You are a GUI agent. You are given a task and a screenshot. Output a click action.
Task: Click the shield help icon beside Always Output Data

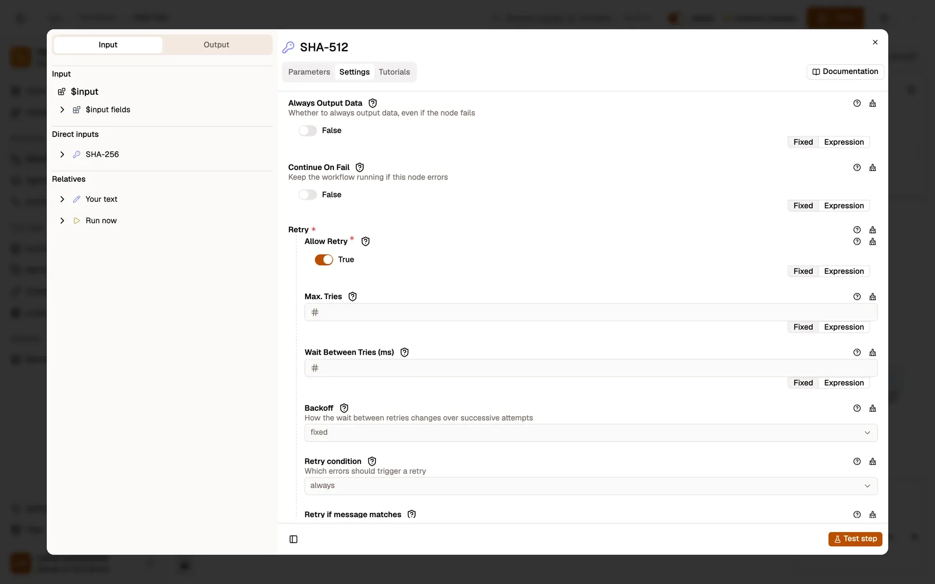pos(373,103)
